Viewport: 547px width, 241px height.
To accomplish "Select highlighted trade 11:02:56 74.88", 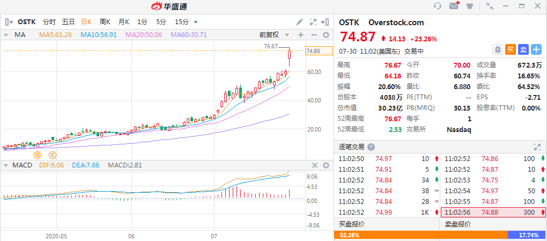I will (494, 213).
